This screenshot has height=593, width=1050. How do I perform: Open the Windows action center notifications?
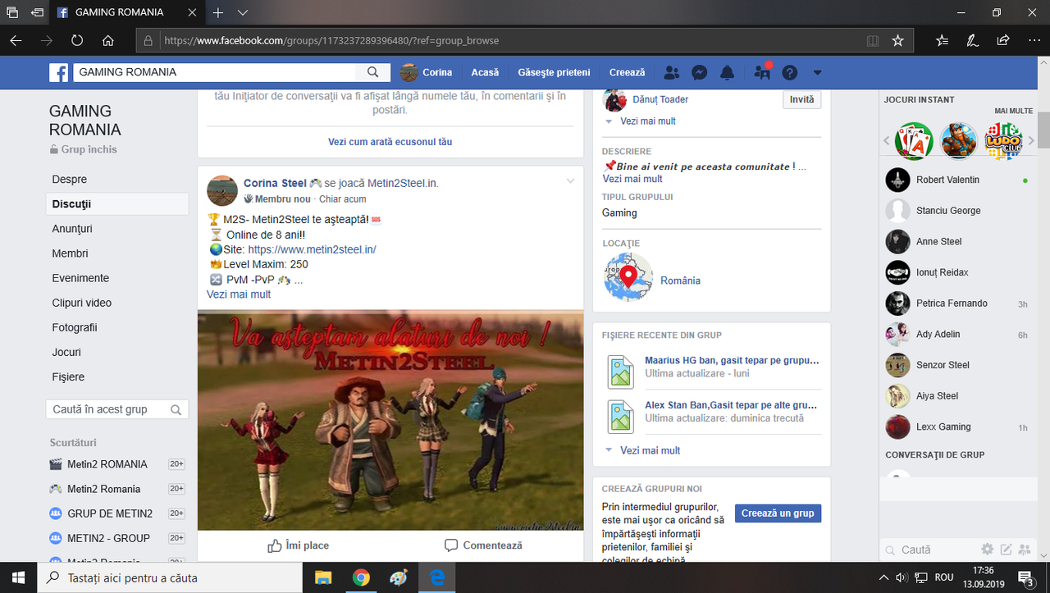[x=1025, y=577]
